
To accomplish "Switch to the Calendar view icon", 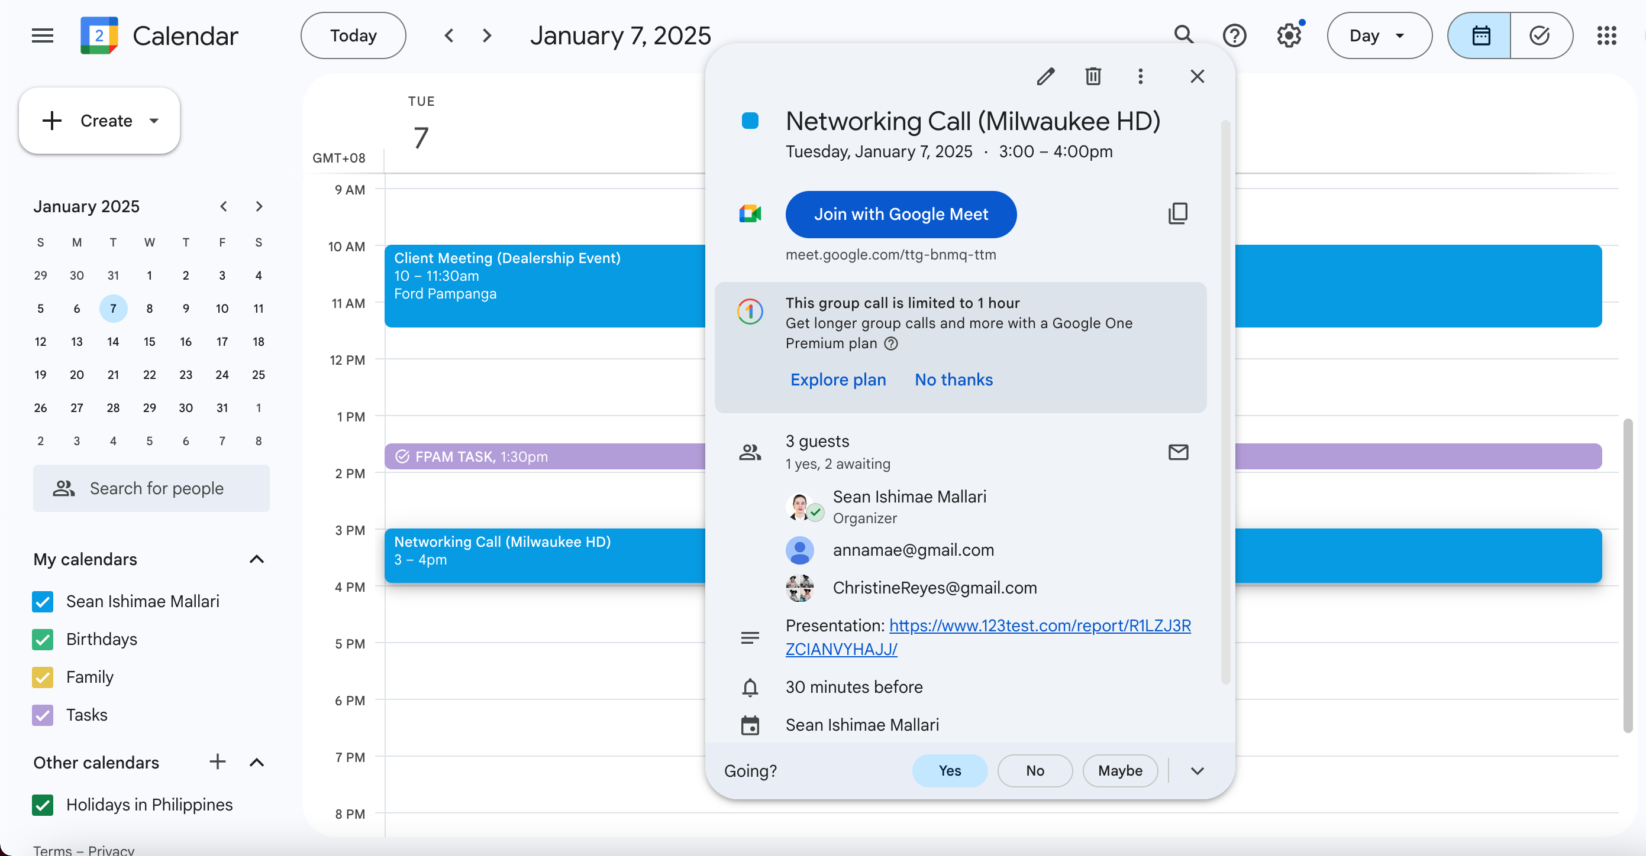I will point(1480,35).
